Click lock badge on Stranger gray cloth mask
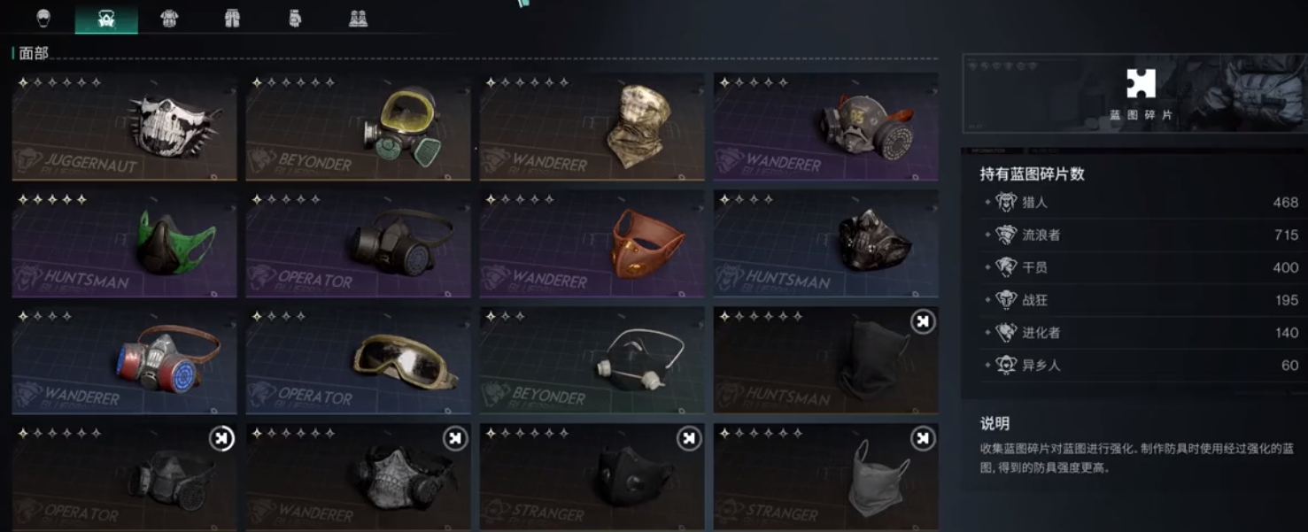The height and width of the screenshot is (532, 1308). [x=923, y=438]
